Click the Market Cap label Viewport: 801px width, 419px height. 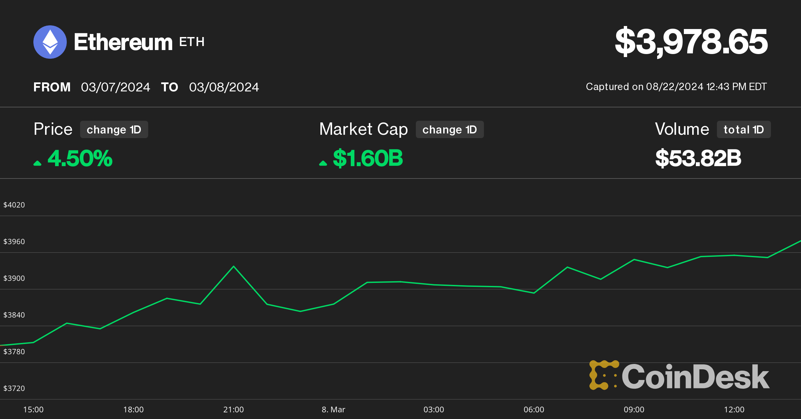(363, 129)
